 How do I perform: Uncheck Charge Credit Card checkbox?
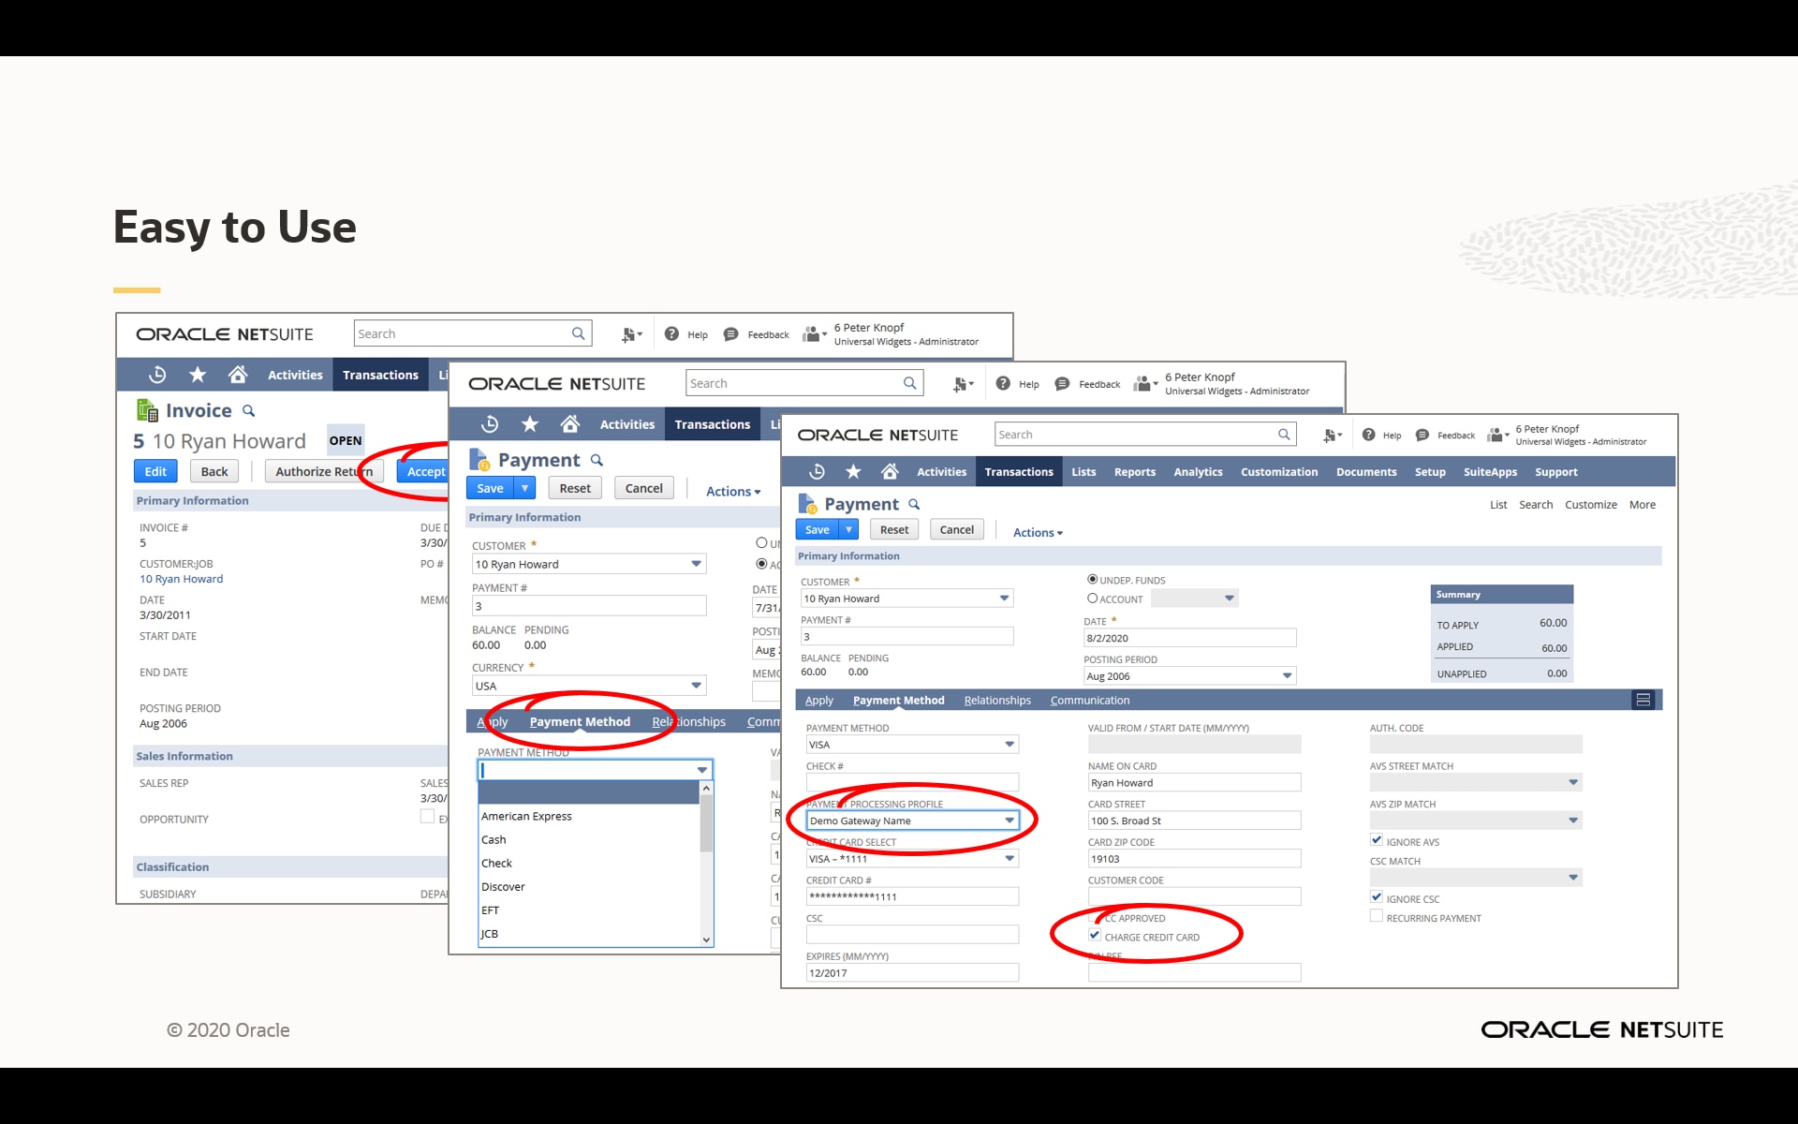1095,936
